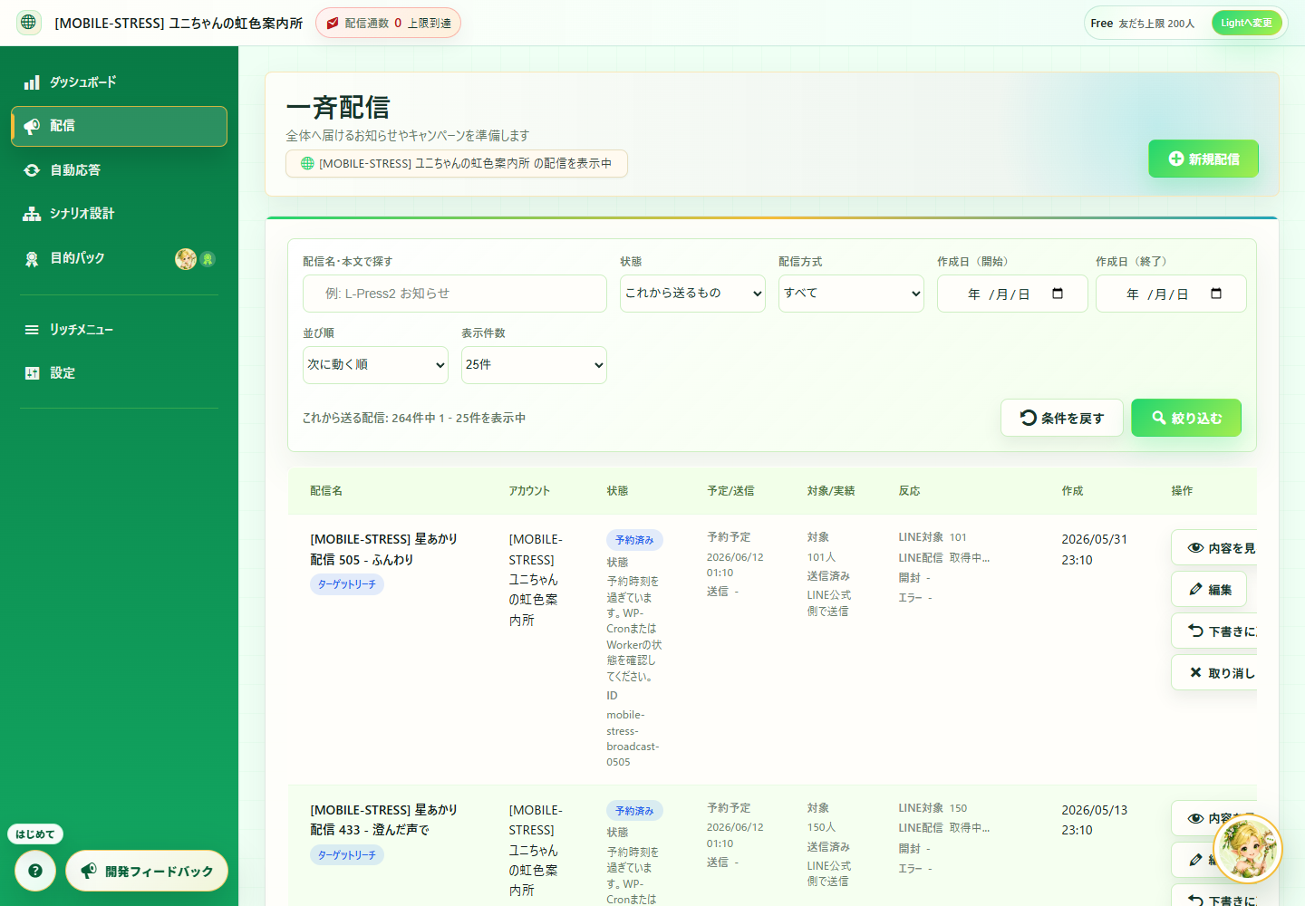Open 自動応答 in the sidebar
The height and width of the screenshot is (906, 1305).
pyautogui.click(x=119, y=170)
